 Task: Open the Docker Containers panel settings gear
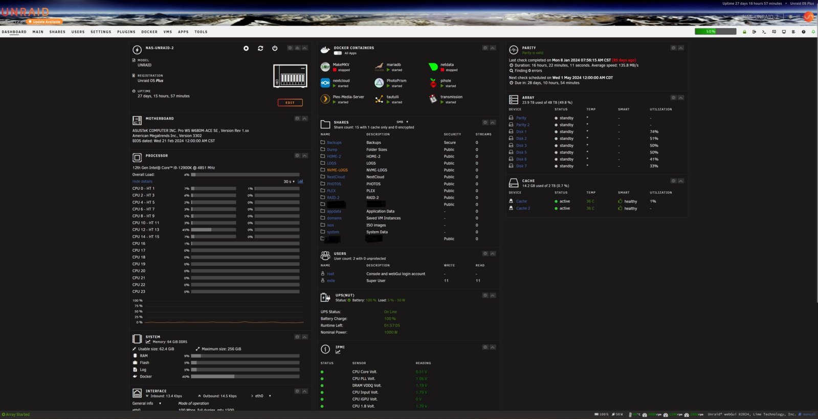[485, 48]
